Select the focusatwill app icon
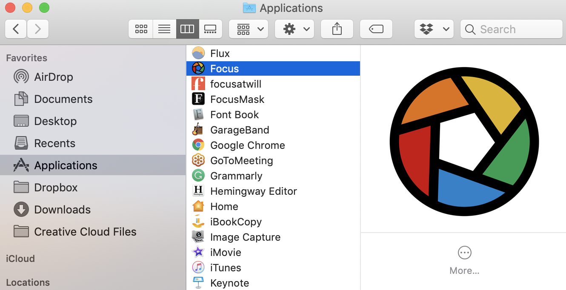This screenshot has height=290, width=566. click(x=198, y=84)
